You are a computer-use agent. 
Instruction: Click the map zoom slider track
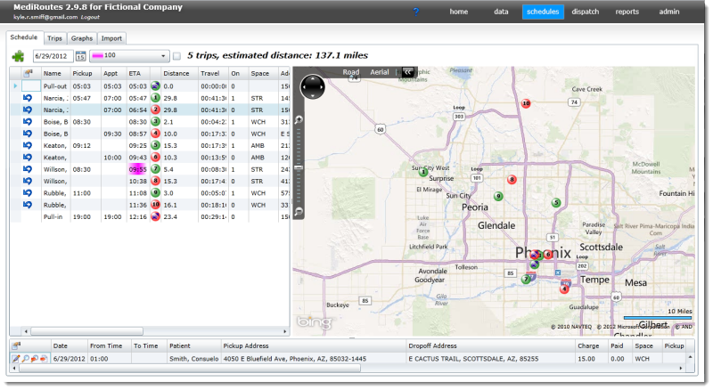tap(299, 165)
